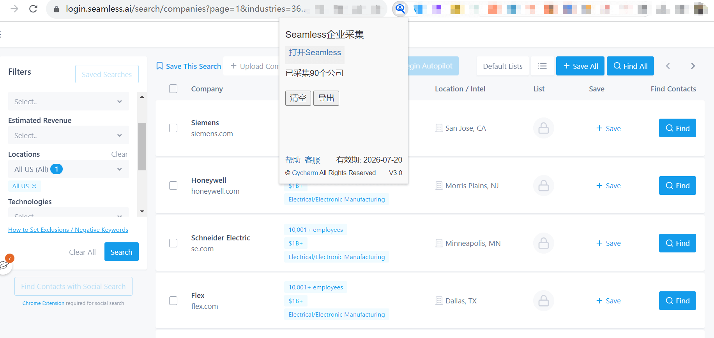Open the 客服 customer service link
The height and width of the screenshot is (338, 714).
(313, 160)
